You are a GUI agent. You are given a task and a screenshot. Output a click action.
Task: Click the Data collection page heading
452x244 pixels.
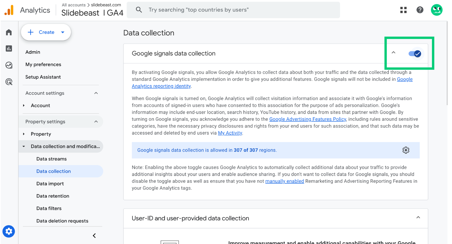pyautogui.click(x=149, y=33)
